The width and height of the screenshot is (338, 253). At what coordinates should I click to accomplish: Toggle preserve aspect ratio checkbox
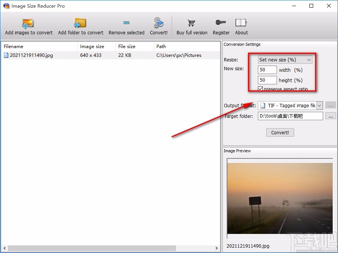[x=261, y=89]
